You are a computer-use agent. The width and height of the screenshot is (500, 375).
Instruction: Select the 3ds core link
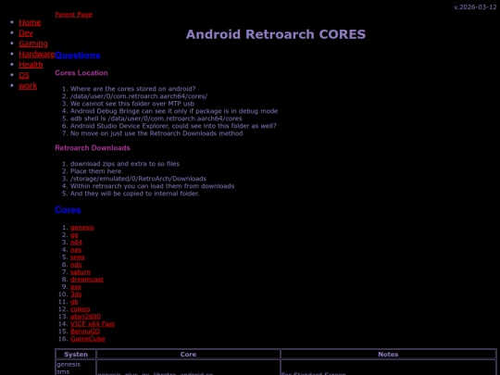point(76,294)
